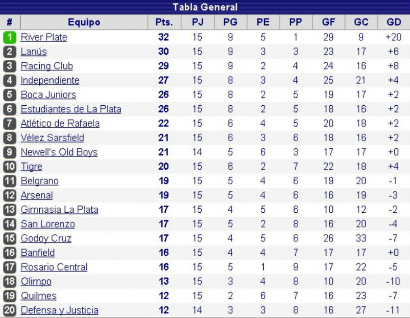This screenshot has height=318, width=410.
Task: Open the Lanús team link
Action: point(34,52)
